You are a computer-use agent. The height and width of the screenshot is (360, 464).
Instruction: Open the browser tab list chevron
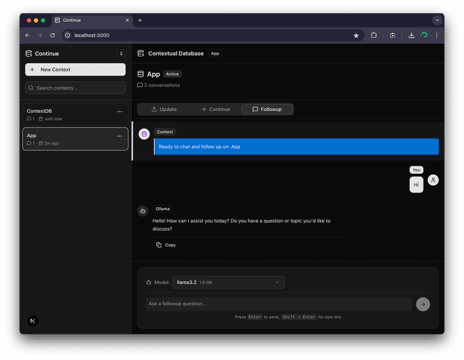437,20
